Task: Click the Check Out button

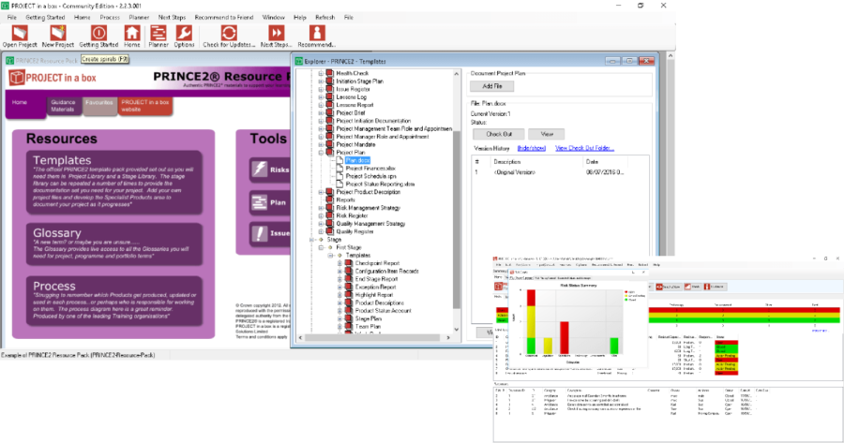Action: [x=499, y=134]
